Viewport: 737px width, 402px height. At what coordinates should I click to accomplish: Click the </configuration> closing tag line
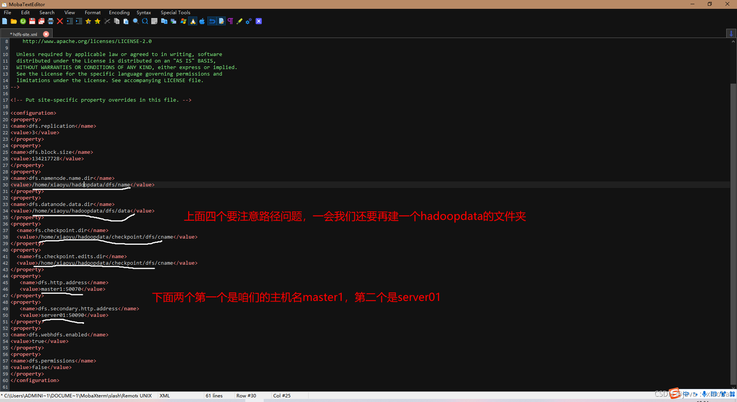coord(35,380)
